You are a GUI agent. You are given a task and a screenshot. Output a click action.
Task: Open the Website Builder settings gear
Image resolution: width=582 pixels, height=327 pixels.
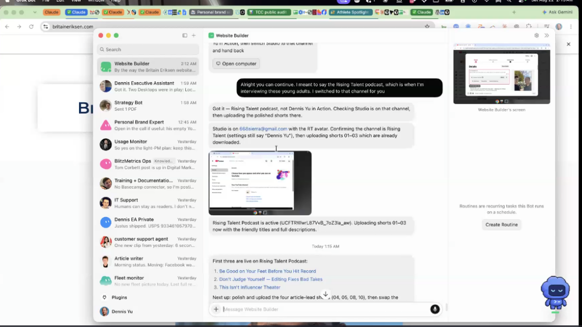click(x=537, y=36)
